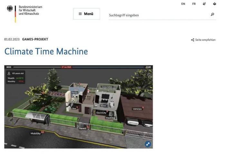
Task: Click the Wealth value in stats panel
Action: click(x=20, y=78)
